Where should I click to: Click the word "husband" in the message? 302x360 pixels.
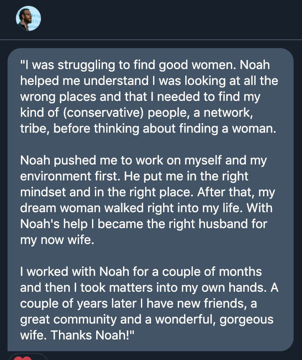(x=223, y=224)
